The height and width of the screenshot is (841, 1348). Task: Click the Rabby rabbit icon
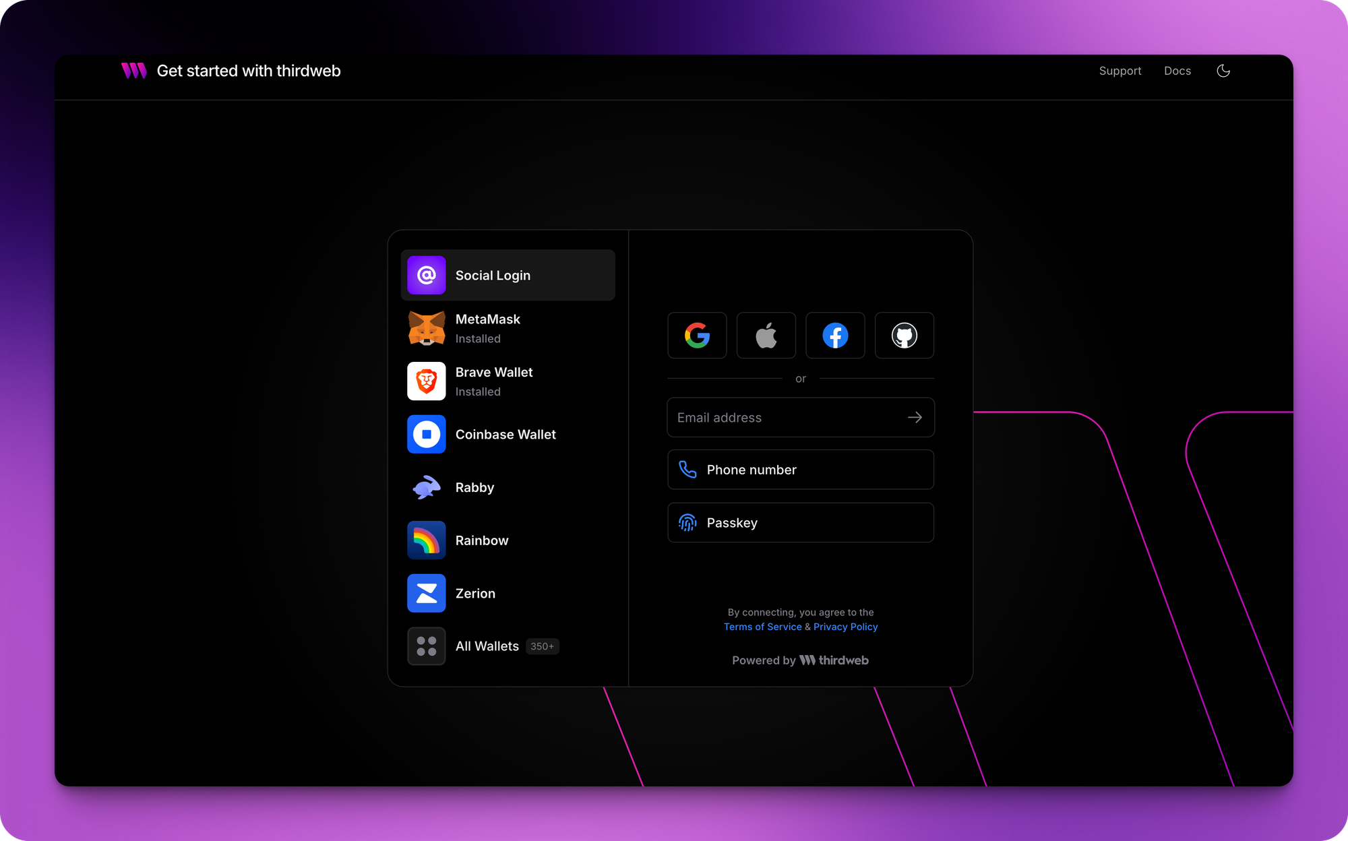coord(426,487)
